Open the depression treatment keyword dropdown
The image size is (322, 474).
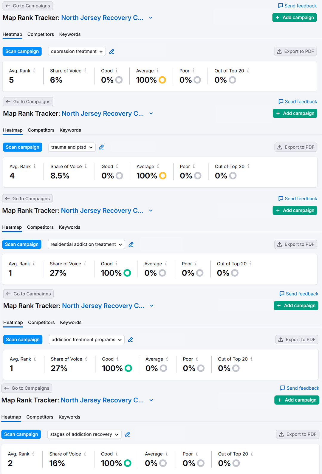click(x=77, y=52)
